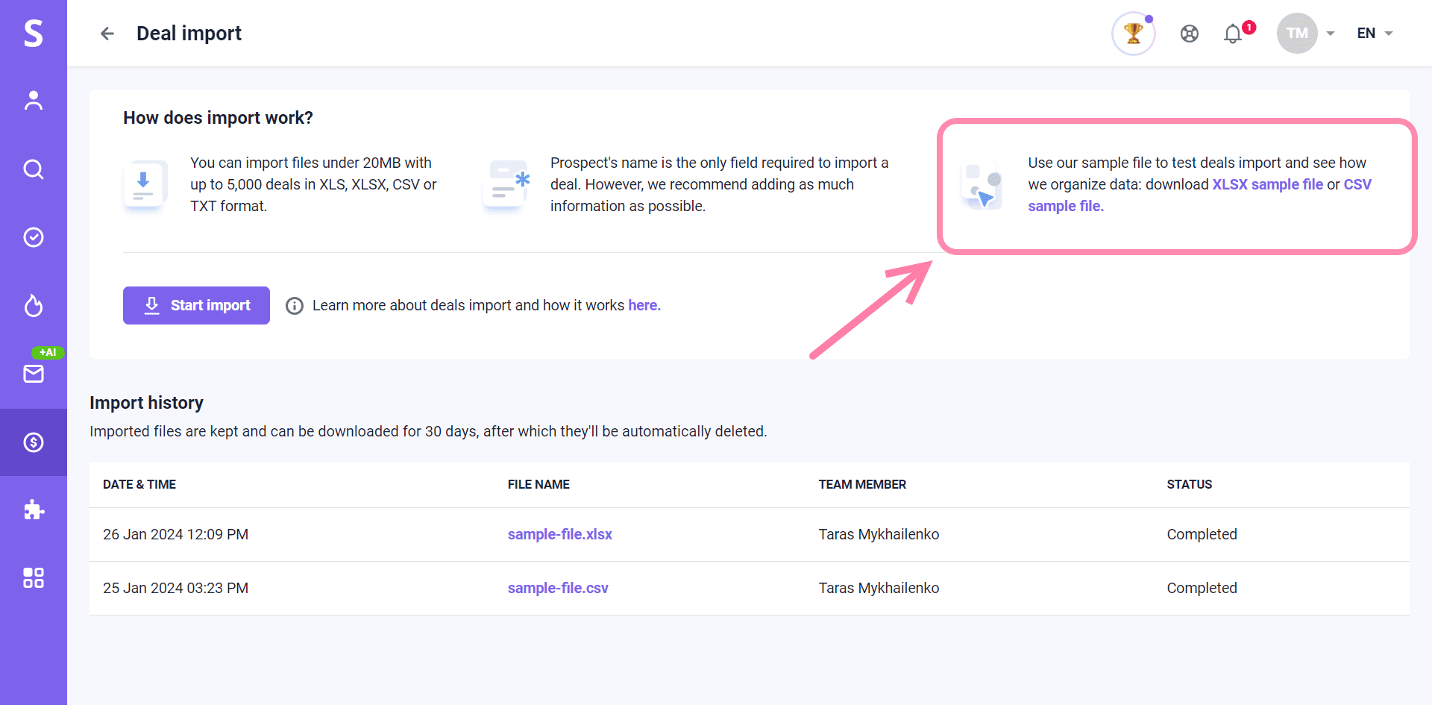The image size is (1432, 705).
Task: Open the checkmark verifier icon in sidebar
Action: (x=34, y=237)
